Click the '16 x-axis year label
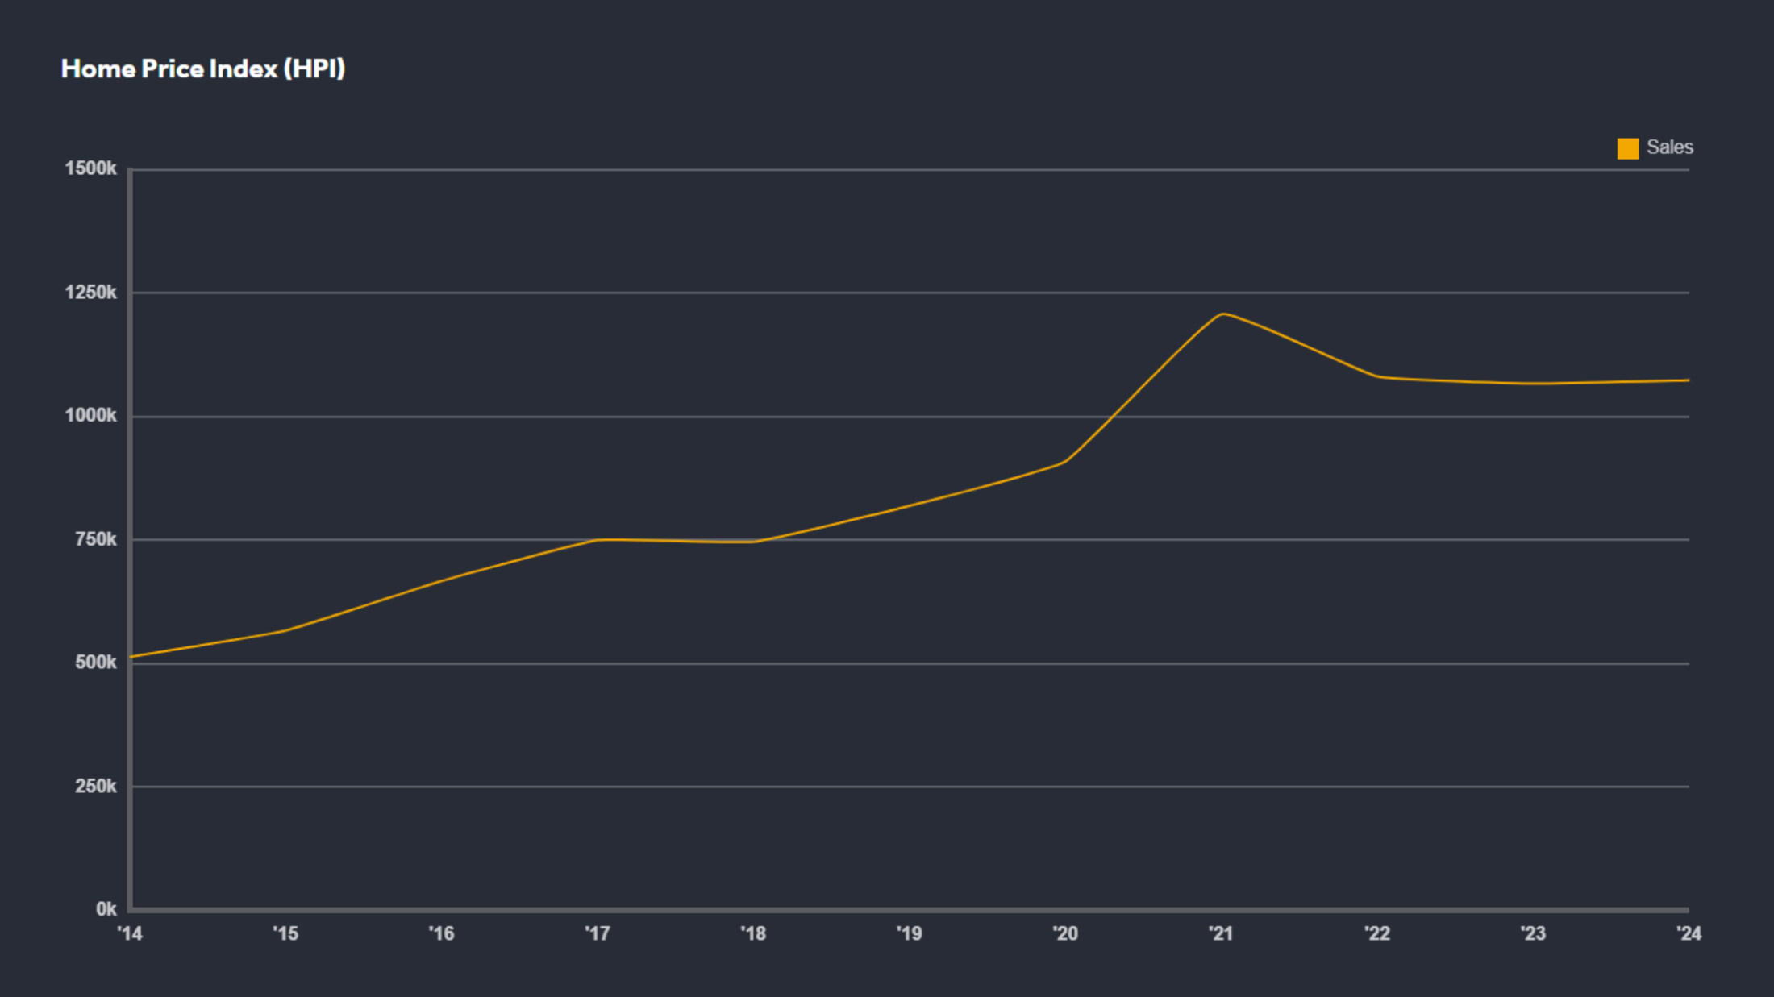 point(441,933)
